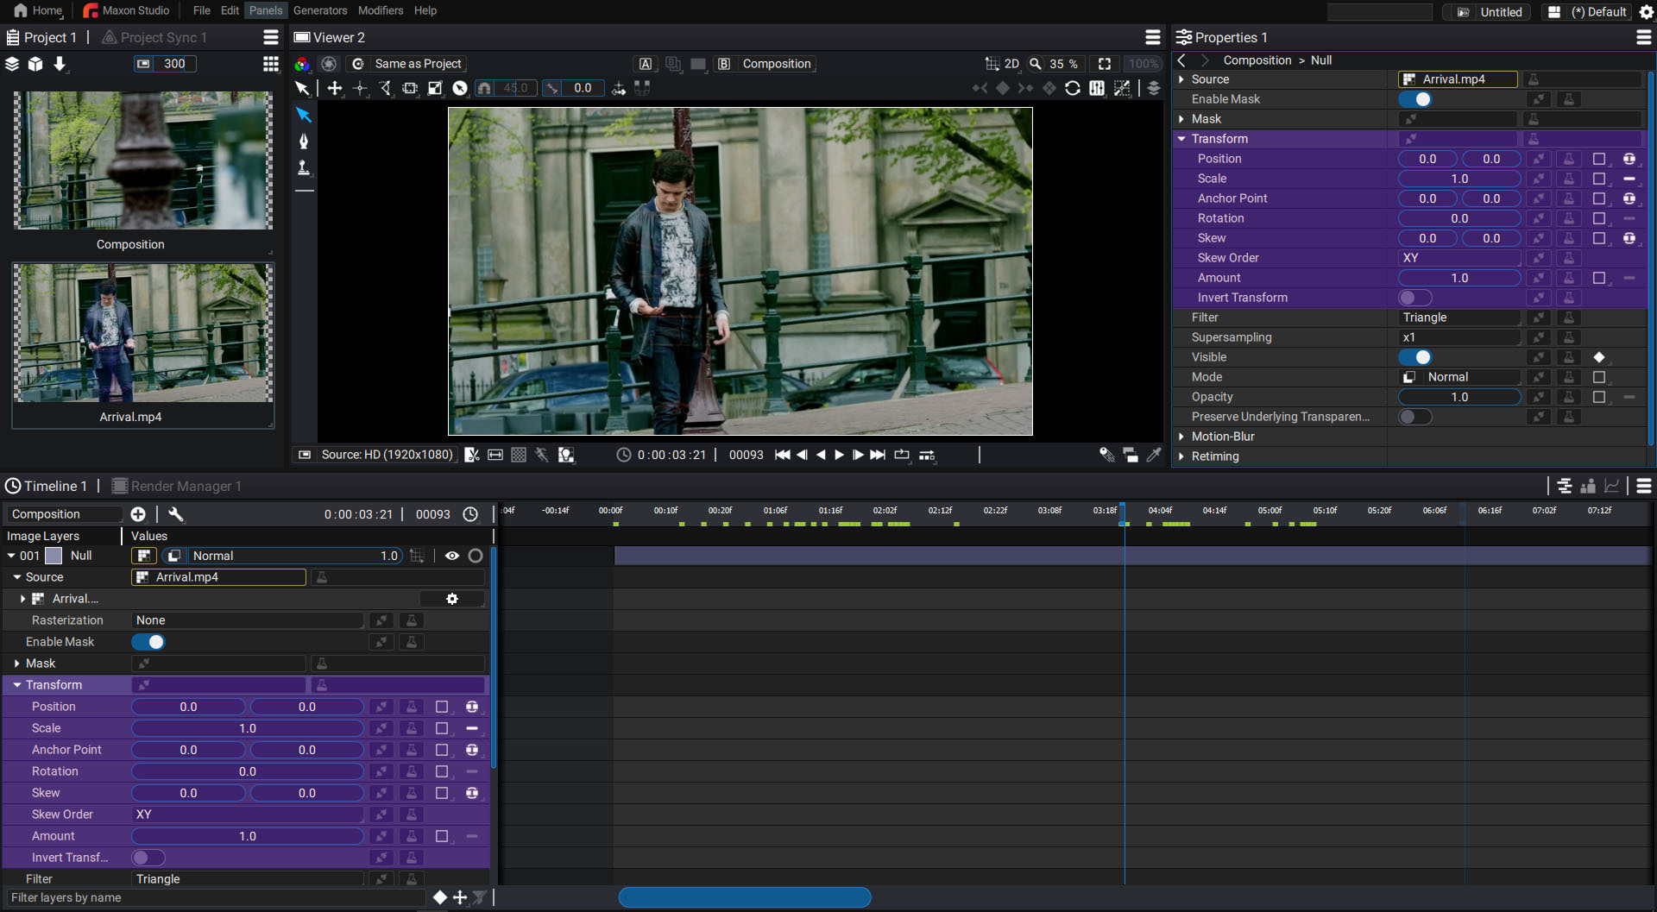Click the RGB color channels icon

pos(302,64)
